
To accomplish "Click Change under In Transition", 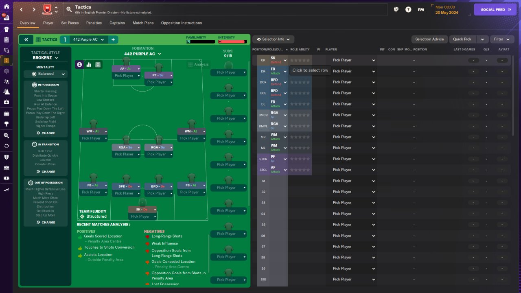I will [x=46, y=171].
